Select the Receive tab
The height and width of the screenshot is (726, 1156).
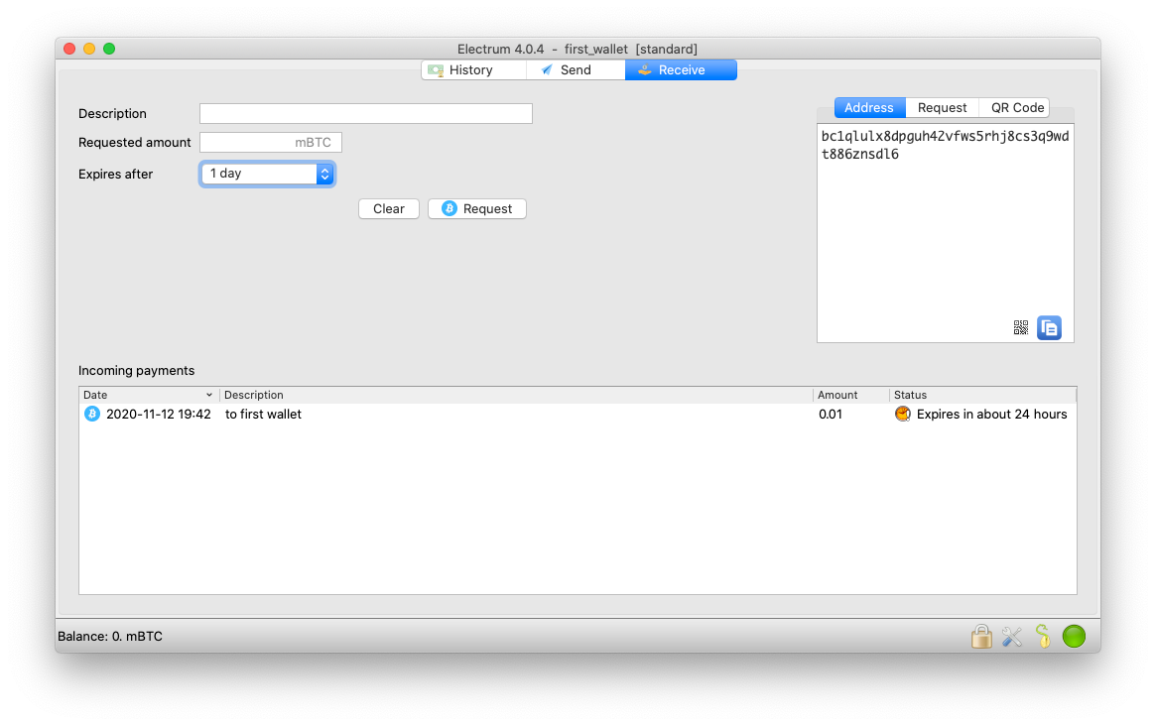tap(682, 70)
